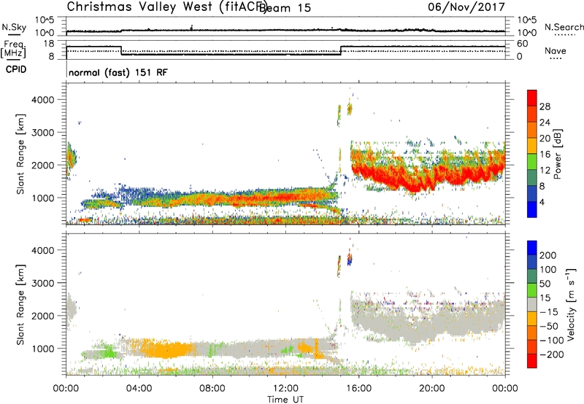Click the '60' Nave axis value

point(523,44)
